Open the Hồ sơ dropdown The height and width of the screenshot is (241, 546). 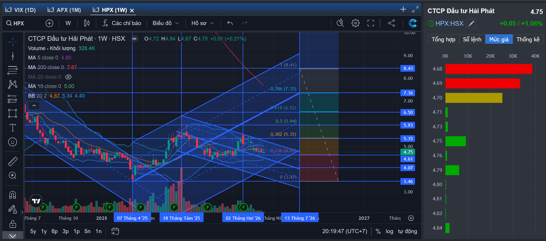[x=203, y=23]
